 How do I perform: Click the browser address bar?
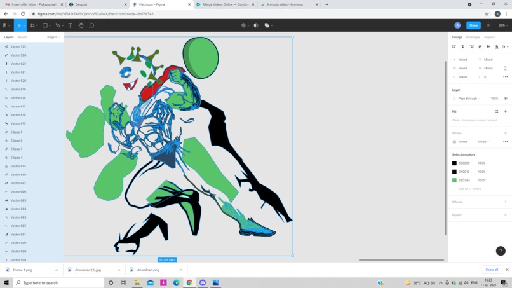tap(255, 14)
